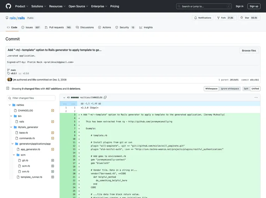
Task: Click the added status icon beside git.rb
Action: [x=53, y=160]
